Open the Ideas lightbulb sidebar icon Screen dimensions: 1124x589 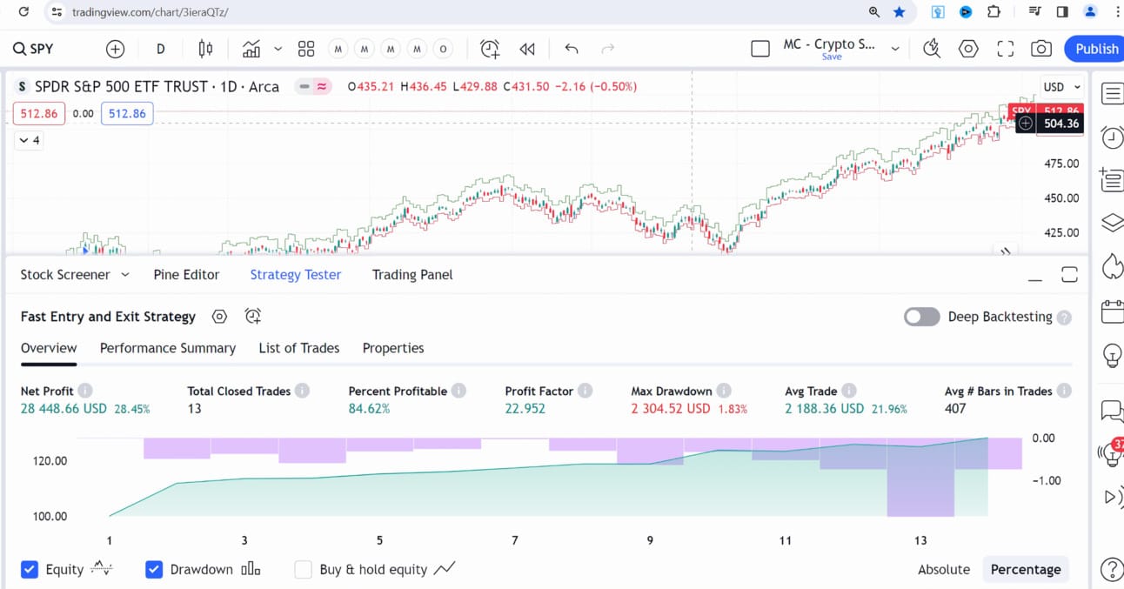tap(1112, 355)
